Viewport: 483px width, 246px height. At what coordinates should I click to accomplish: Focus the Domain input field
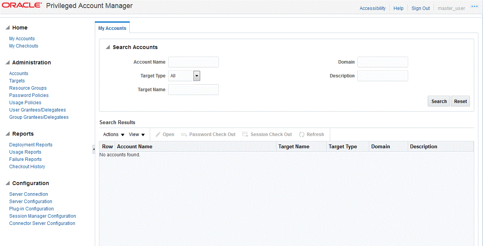point(383,62)
